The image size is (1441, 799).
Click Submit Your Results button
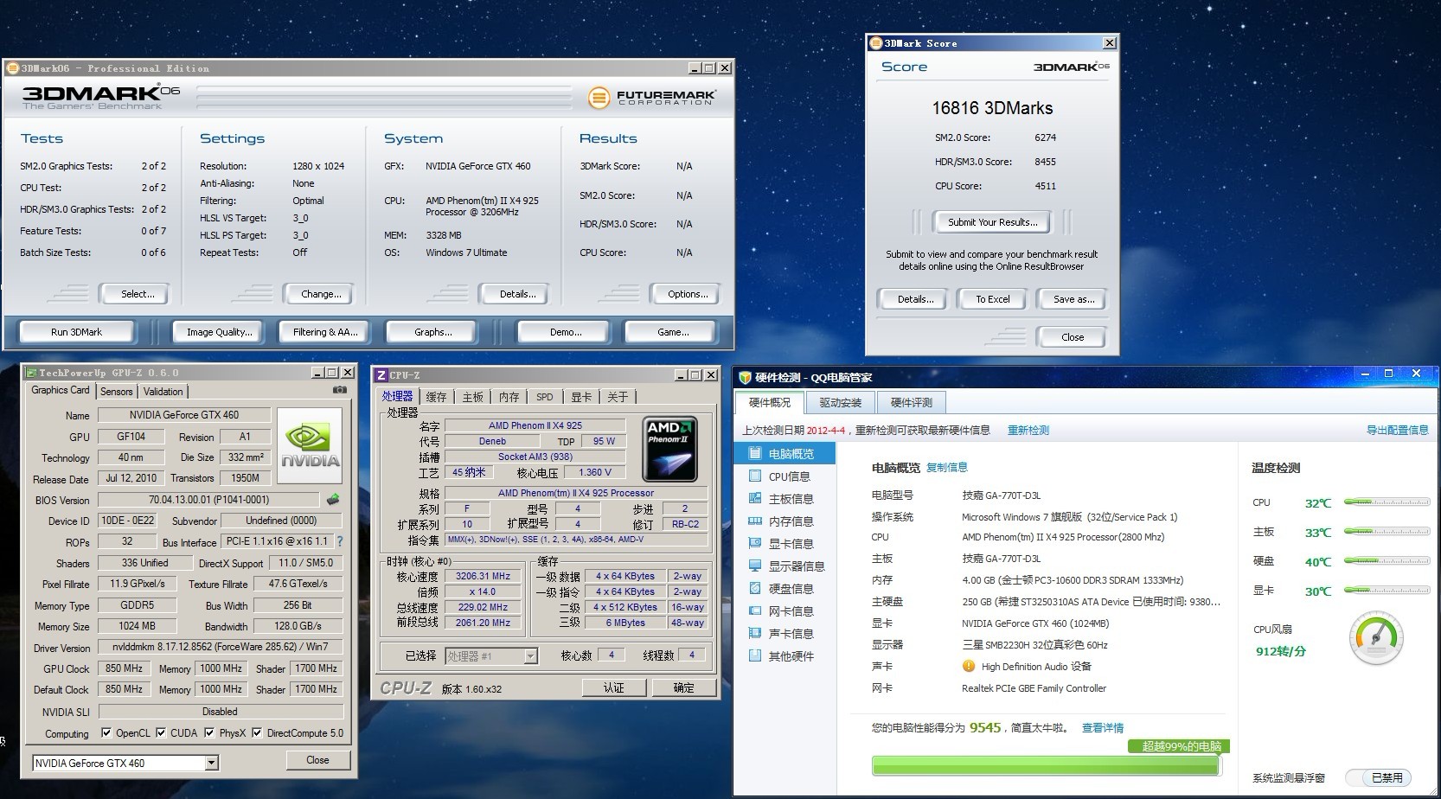coord(992,222)
